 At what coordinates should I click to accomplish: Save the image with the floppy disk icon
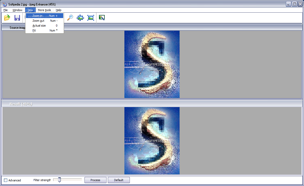click(x=17, y=18)
